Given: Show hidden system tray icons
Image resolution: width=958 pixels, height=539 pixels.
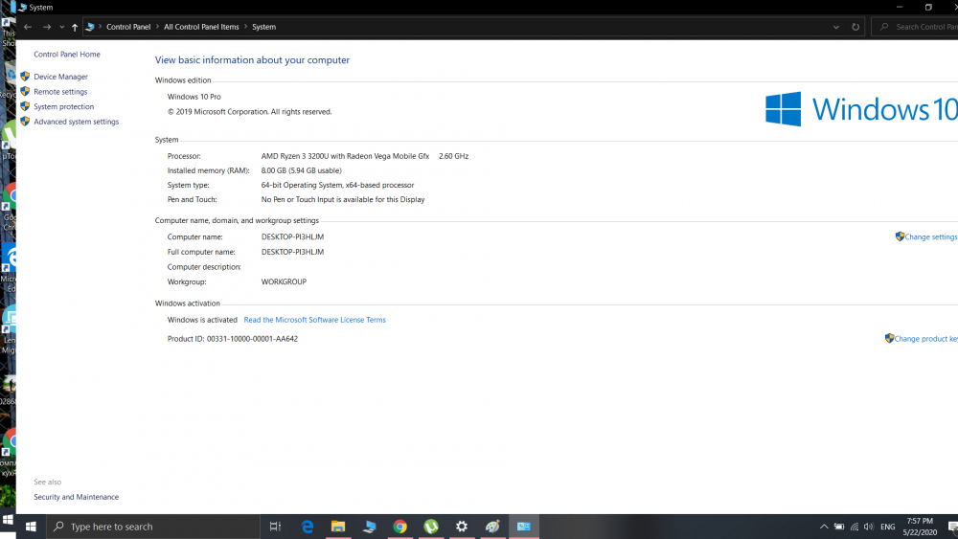Looking at the screenshot, I should pos(824,527).
